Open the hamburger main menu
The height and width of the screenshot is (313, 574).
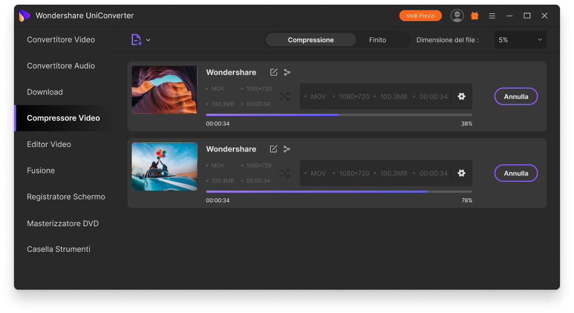(x=492, y=16)
